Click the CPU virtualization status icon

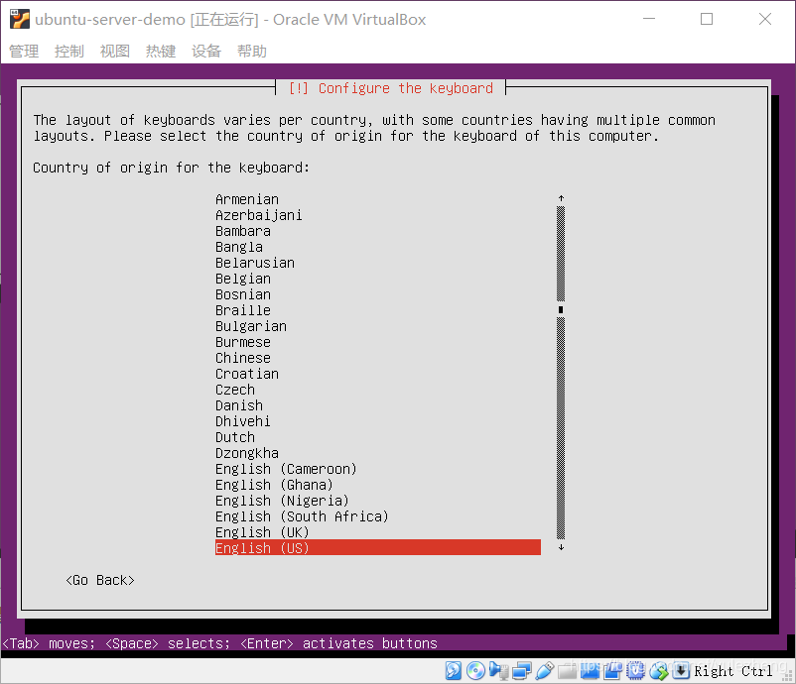click(635, 671)
